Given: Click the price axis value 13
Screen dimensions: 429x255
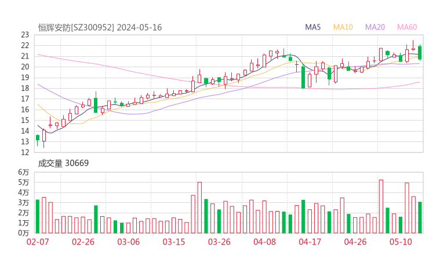Looking at the screenshot, I should tap(25, 141).
